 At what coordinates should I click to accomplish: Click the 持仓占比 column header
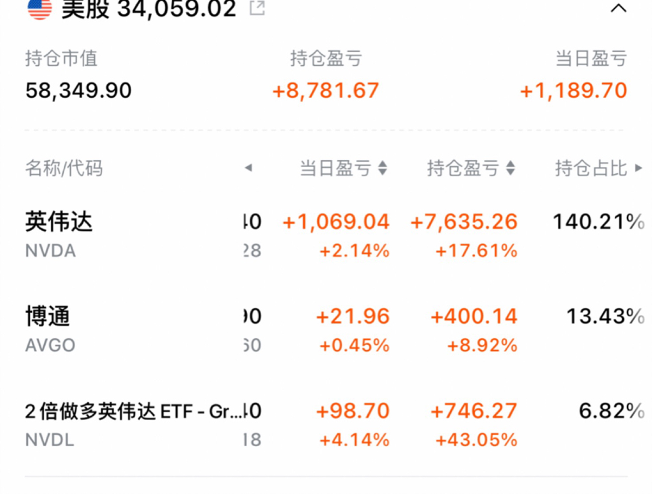(x=591, y=168)
